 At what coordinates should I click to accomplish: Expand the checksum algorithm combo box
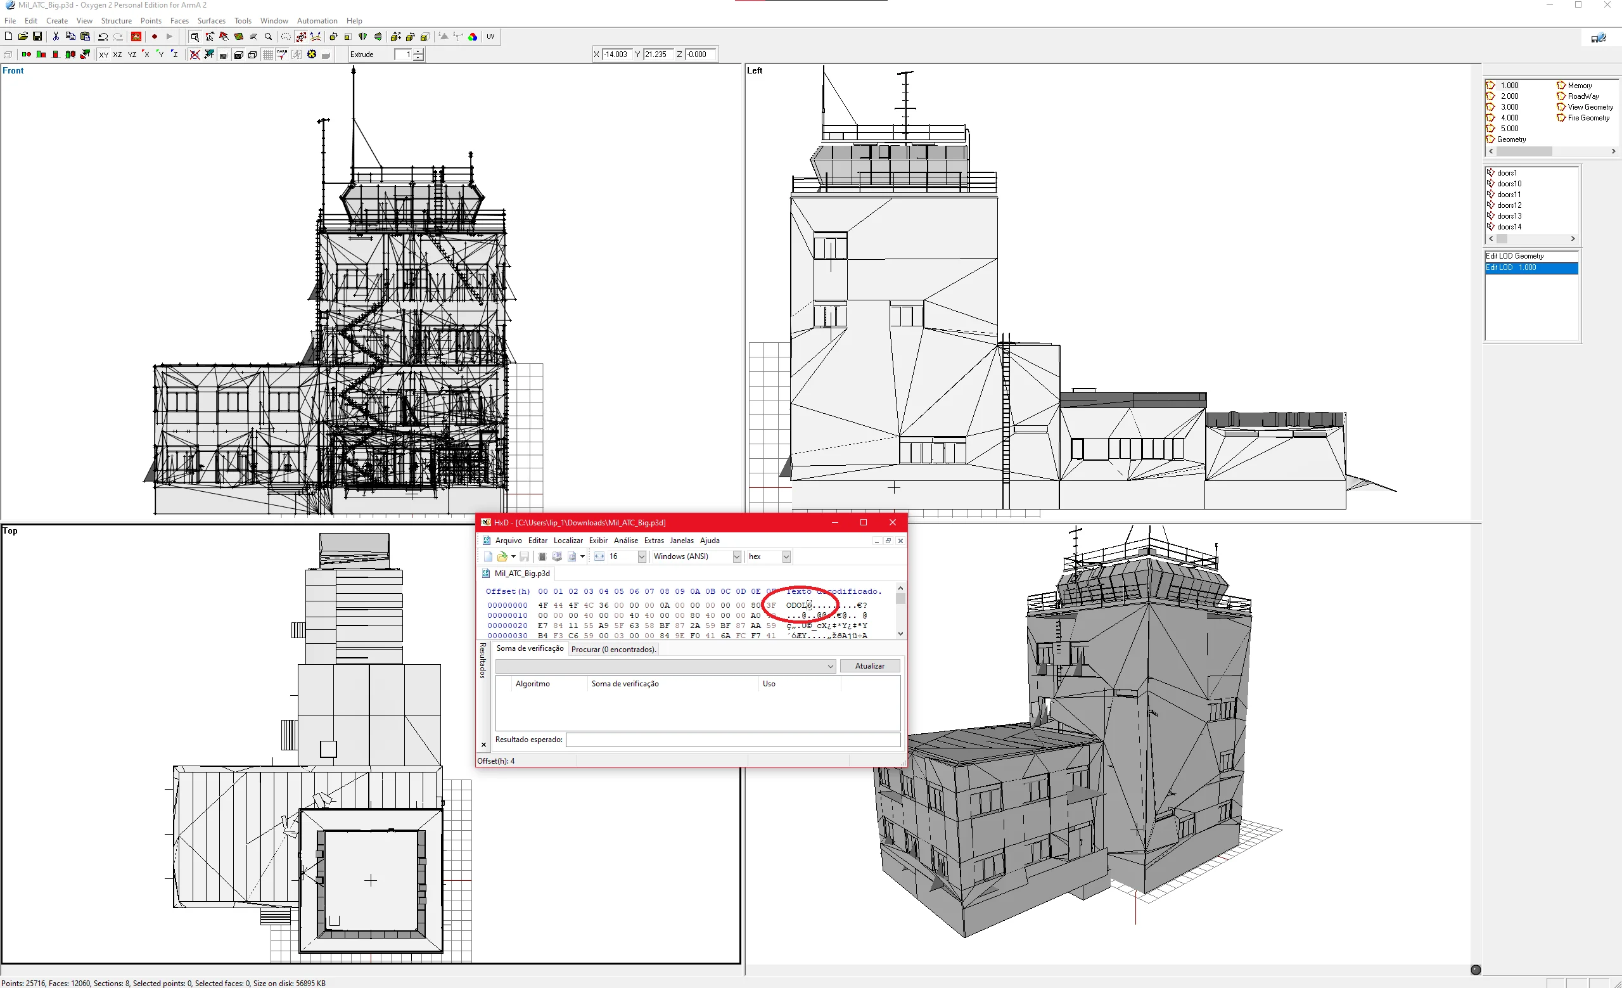click(x=665, y=666)
